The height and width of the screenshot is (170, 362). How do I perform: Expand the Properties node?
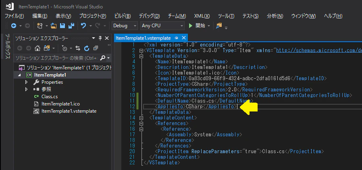pos(27,82)
